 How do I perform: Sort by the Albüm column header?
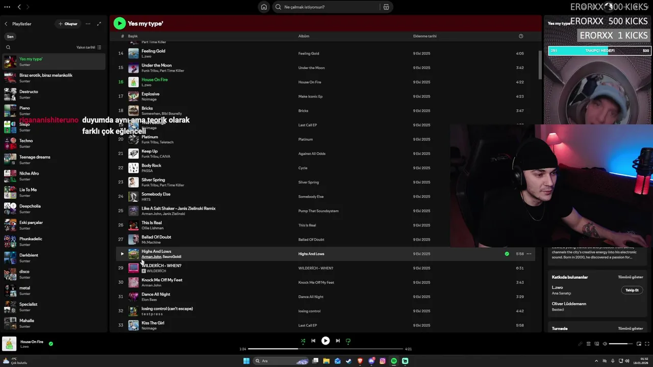(x=304, y=36)
